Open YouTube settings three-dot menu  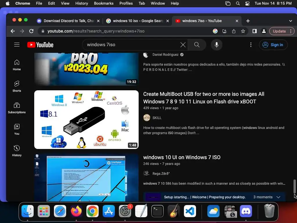(x=251, y=45)
